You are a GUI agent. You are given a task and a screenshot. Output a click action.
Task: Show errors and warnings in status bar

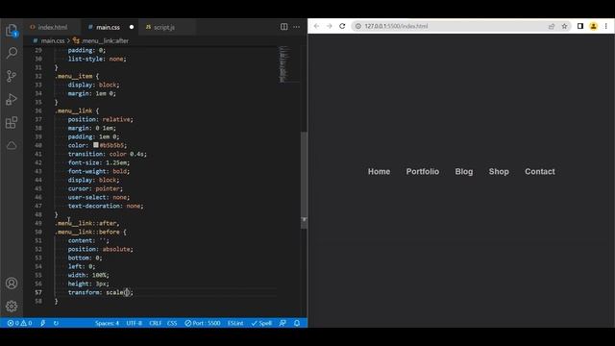[x=19, y=323]
